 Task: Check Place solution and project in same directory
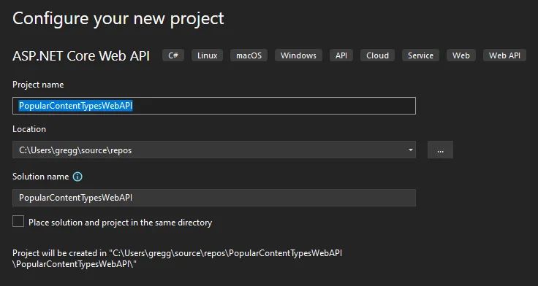pyautogui.click(x=18, y=221)
